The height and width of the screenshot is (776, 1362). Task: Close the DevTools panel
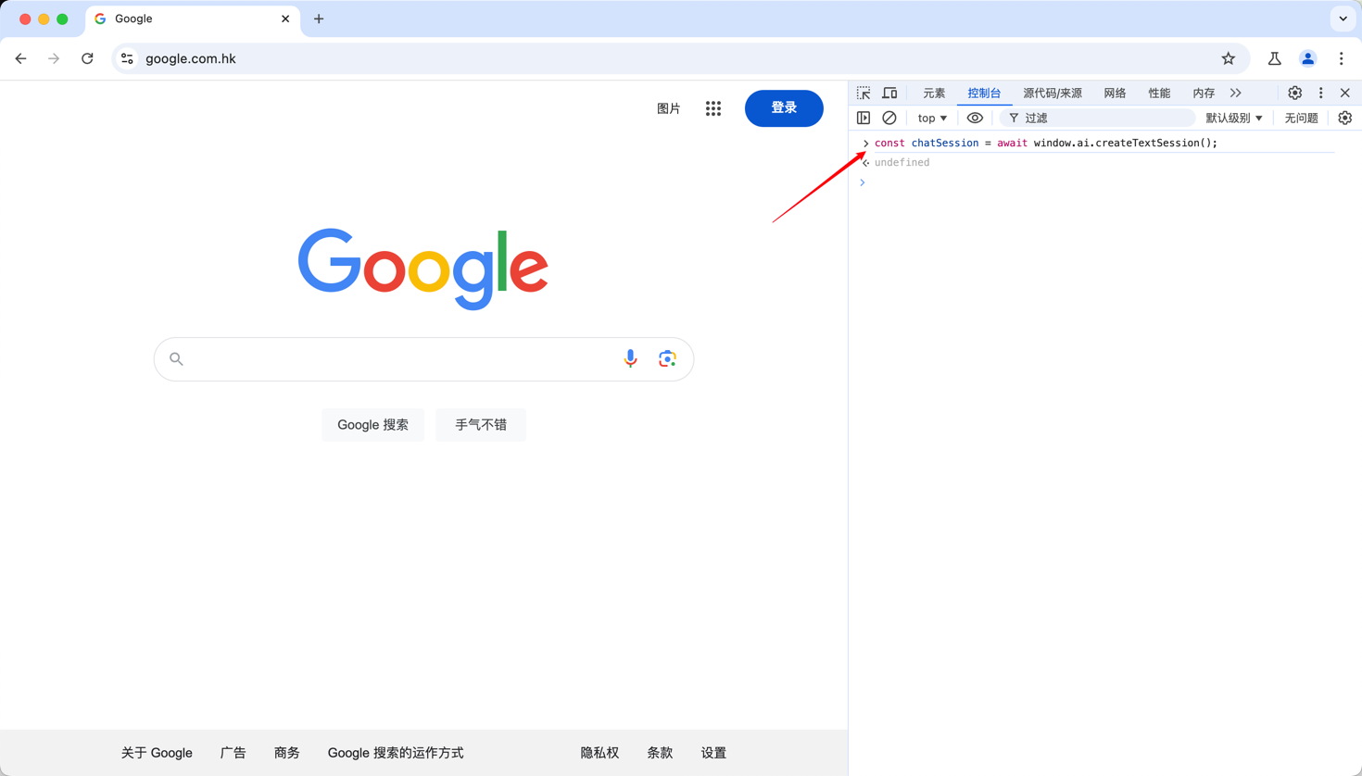(1344, 93)
